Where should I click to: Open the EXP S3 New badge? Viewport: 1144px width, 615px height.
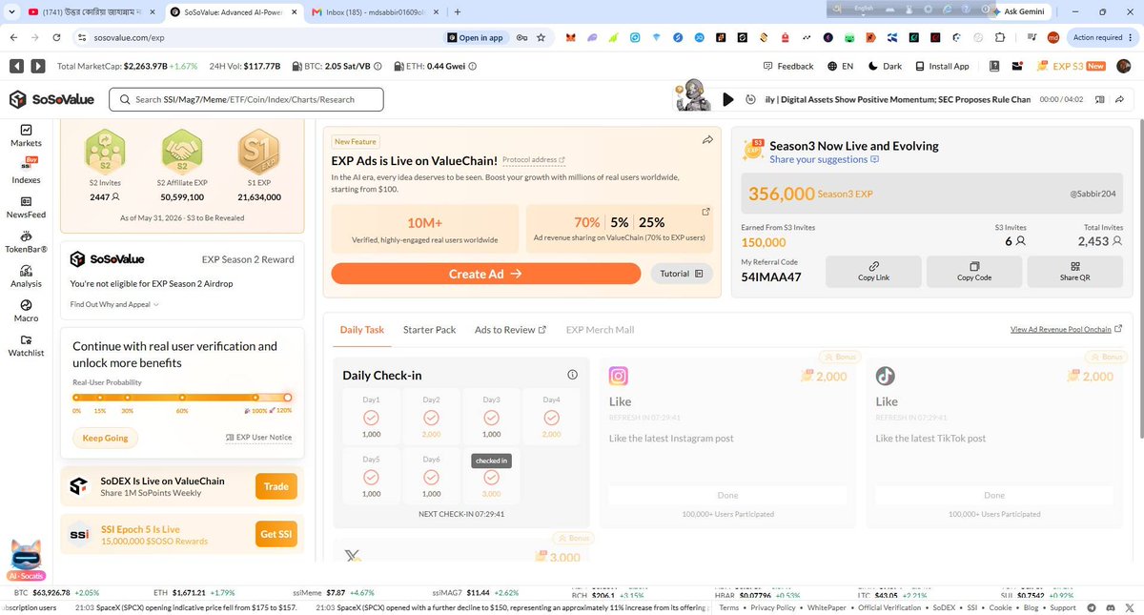point(1072,67)
